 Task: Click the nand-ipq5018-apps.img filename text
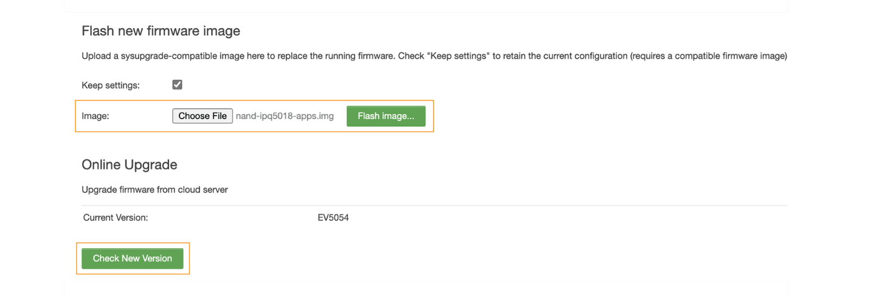(x=285, y=116)
